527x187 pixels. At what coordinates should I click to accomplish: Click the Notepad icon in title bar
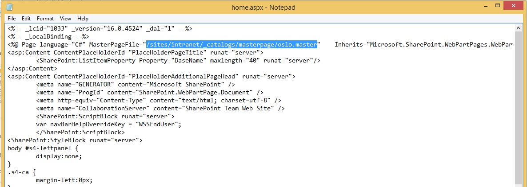9,7
